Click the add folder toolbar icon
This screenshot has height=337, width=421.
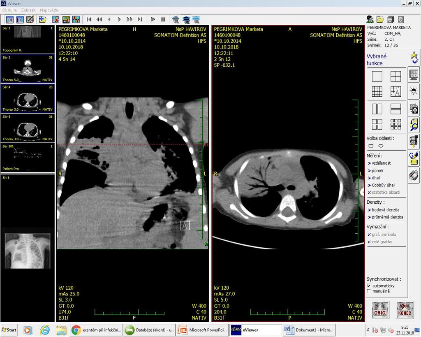42,20
